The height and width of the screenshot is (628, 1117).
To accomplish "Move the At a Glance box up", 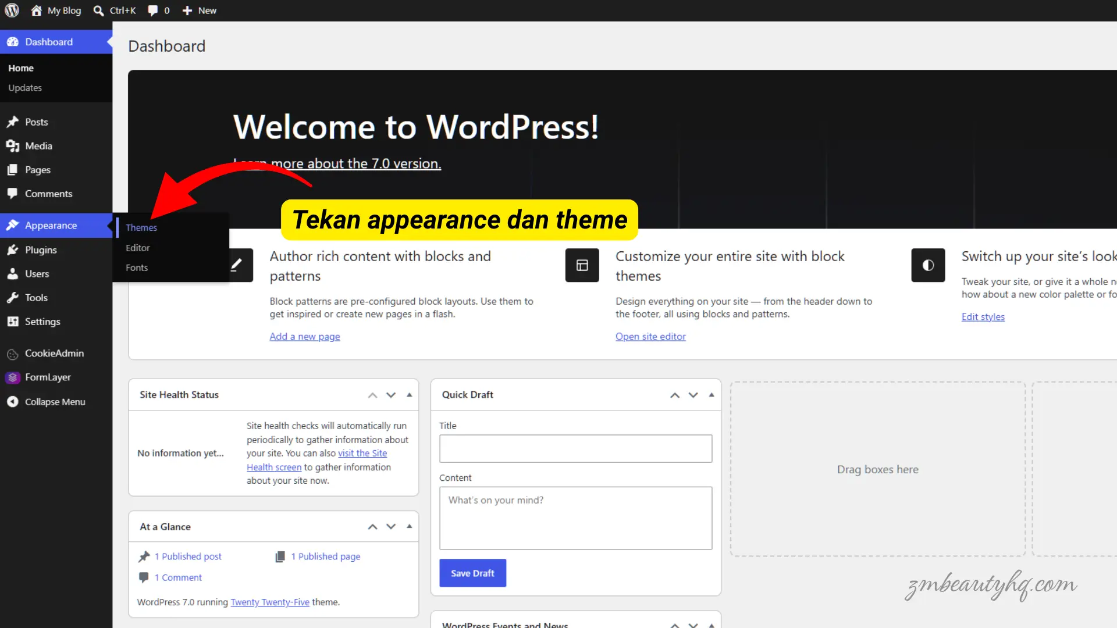I will [x=372, y=527].
